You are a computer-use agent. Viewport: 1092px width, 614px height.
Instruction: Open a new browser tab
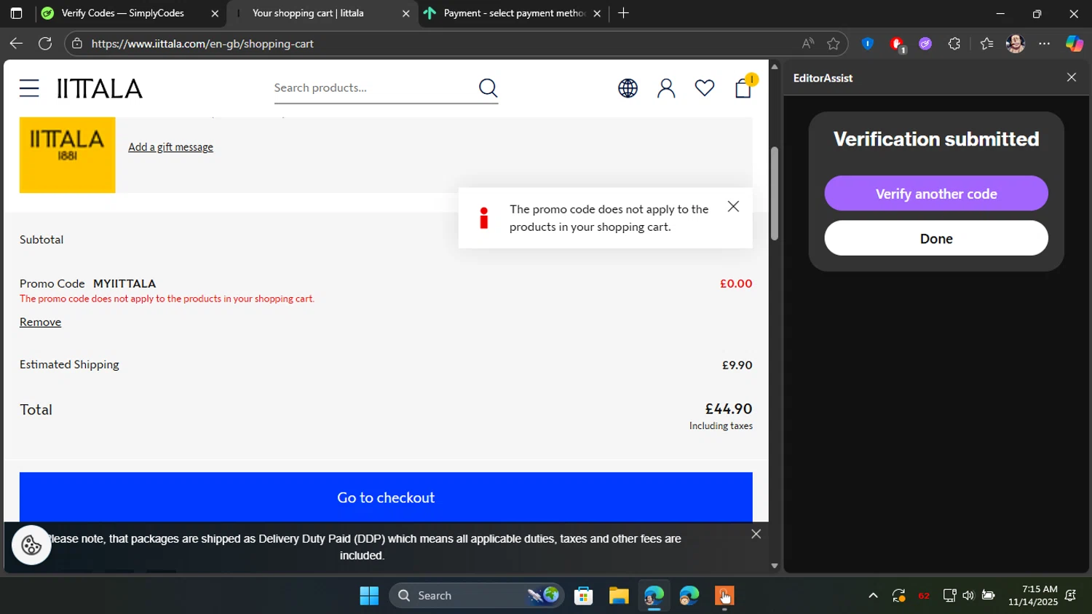623,13
